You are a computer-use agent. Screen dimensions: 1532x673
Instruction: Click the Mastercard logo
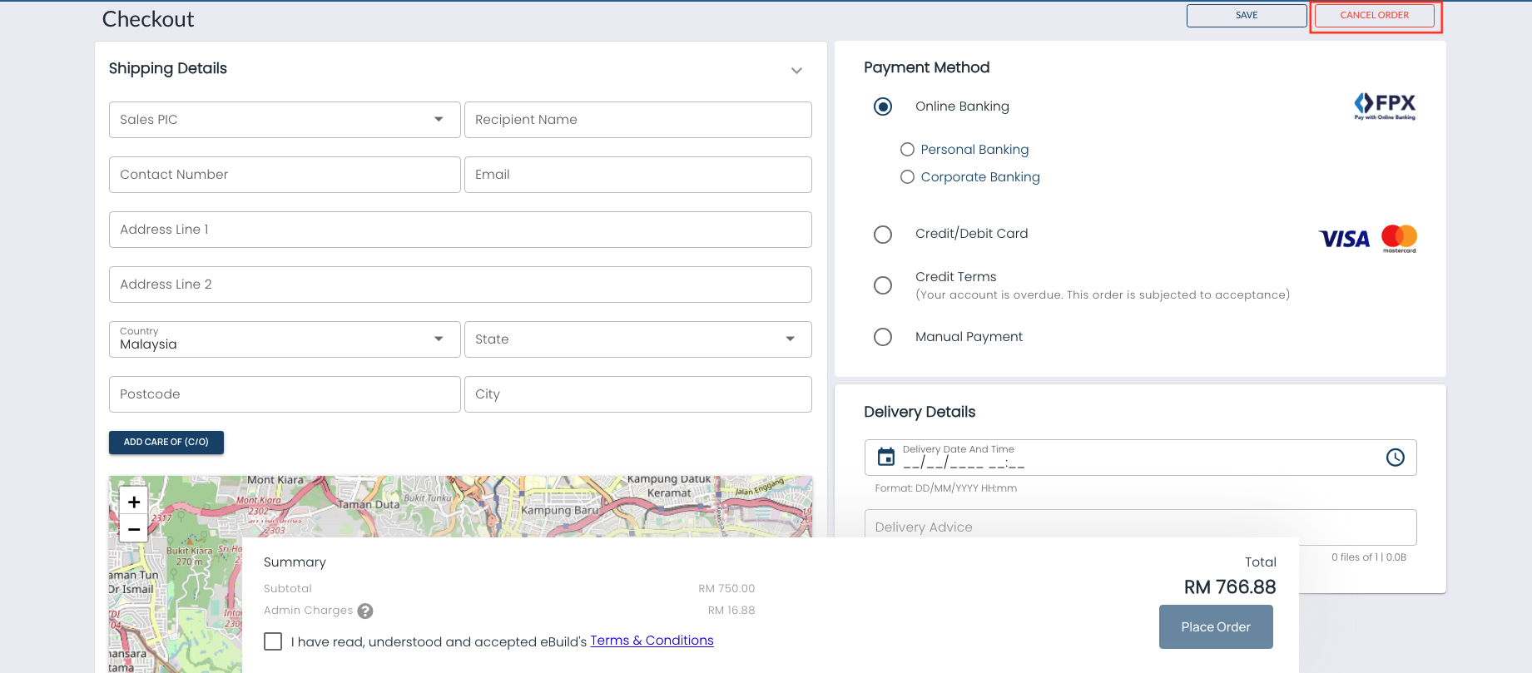point(1399,238)
